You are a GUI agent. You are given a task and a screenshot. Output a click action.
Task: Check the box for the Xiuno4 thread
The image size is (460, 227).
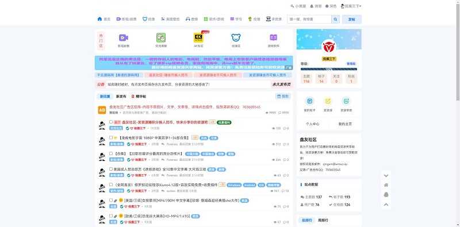111,184
